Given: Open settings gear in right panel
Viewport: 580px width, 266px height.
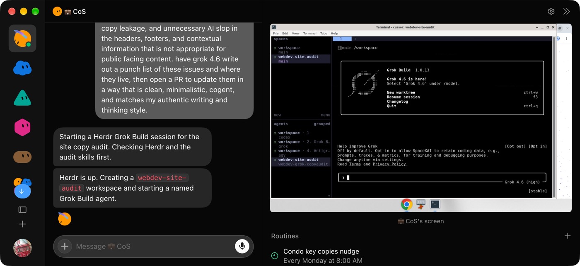Looking at the screenshot, I should click(x=551, y=12).
